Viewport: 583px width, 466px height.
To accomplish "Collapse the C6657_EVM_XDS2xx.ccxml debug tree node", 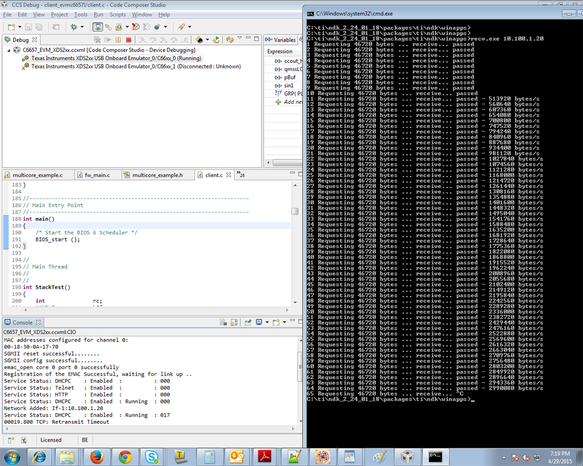I will 9,50.
